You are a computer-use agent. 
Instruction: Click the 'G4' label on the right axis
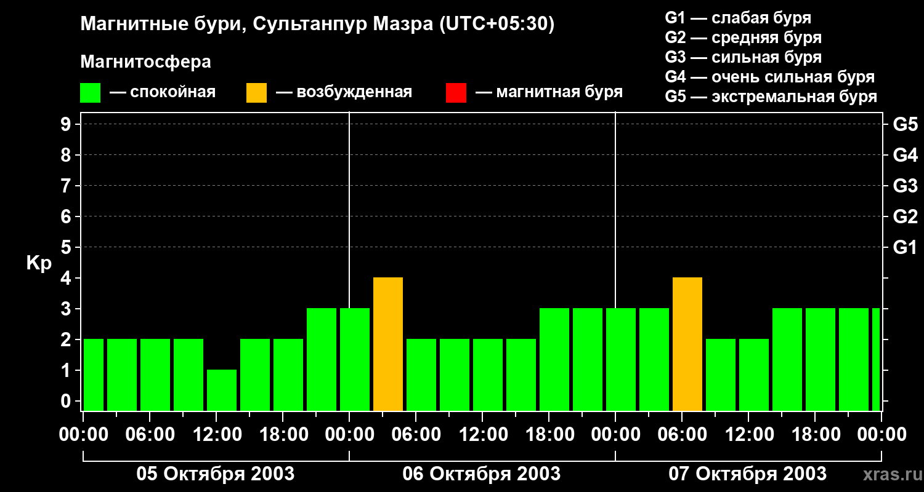pos(905,155)
